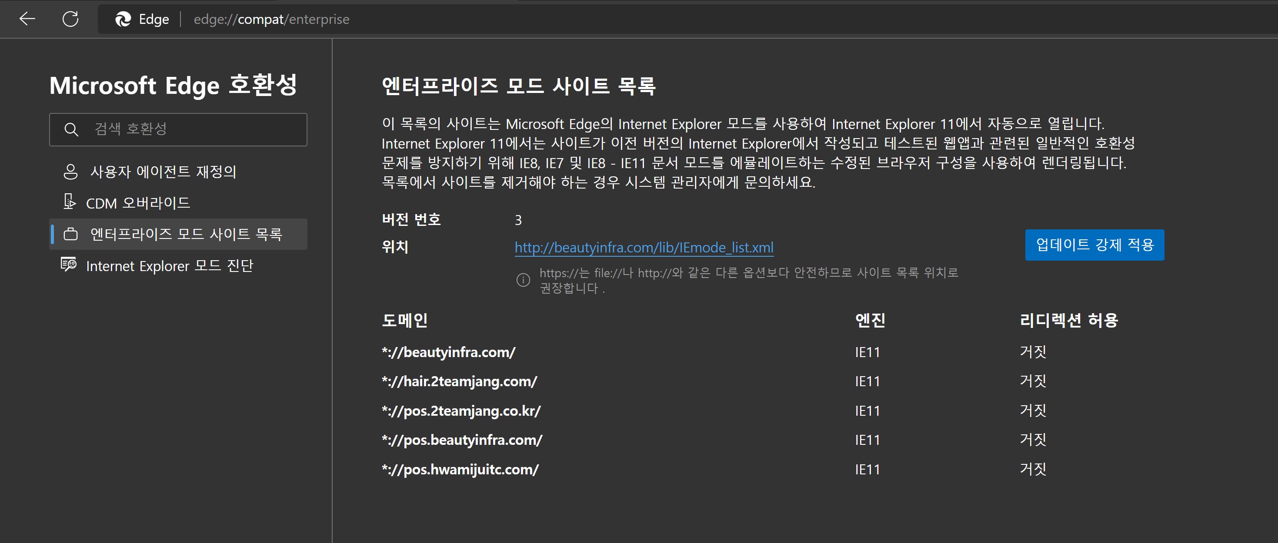Screen dimensions: 1278x543
Task: Click the info icon beside the https recommendation
Action: (x=523, y=280)
